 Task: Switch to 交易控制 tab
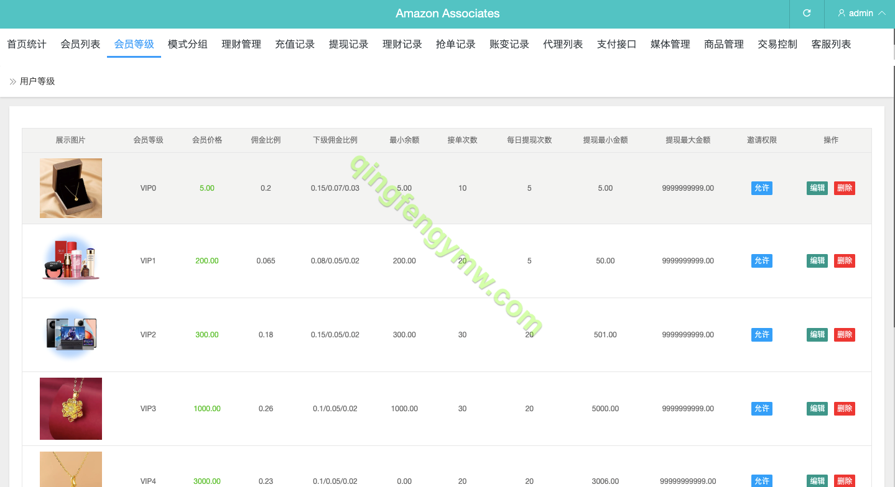tap(777, 44)
